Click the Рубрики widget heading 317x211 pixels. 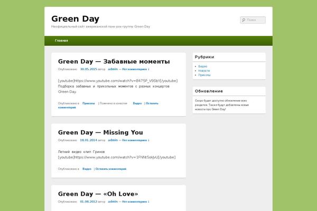(204, 57)
